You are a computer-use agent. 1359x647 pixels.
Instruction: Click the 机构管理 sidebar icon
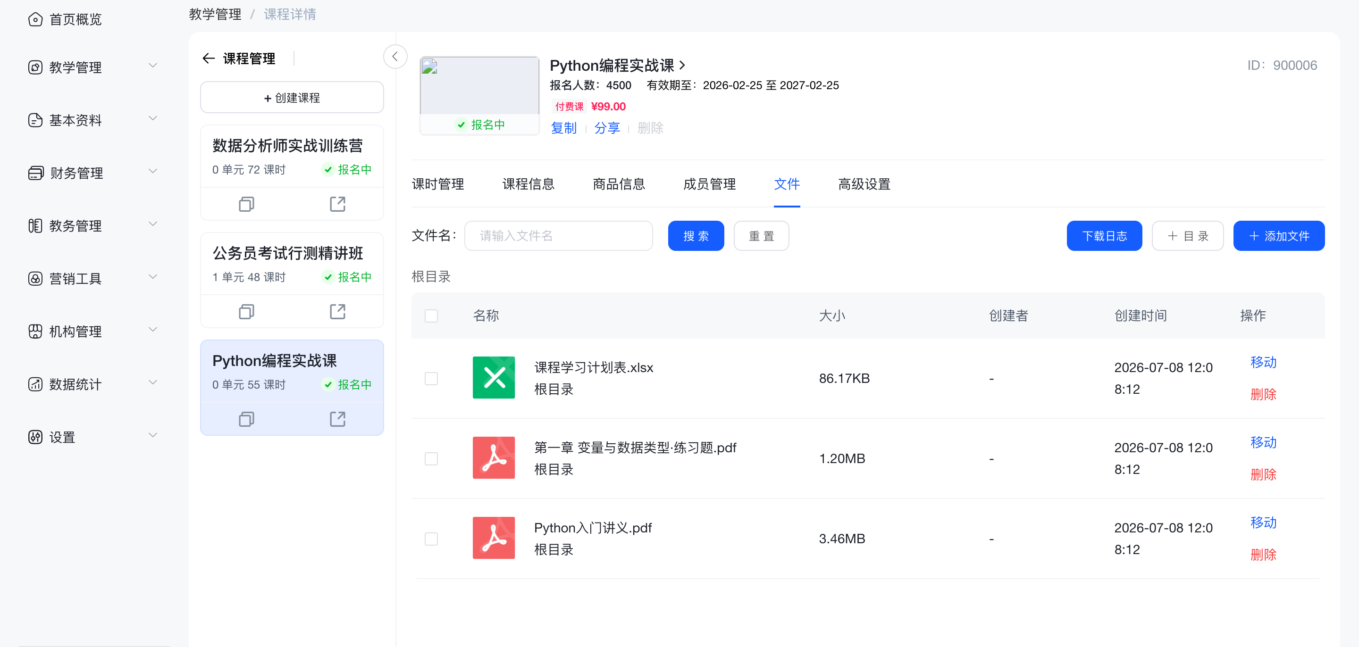point(35,331)
